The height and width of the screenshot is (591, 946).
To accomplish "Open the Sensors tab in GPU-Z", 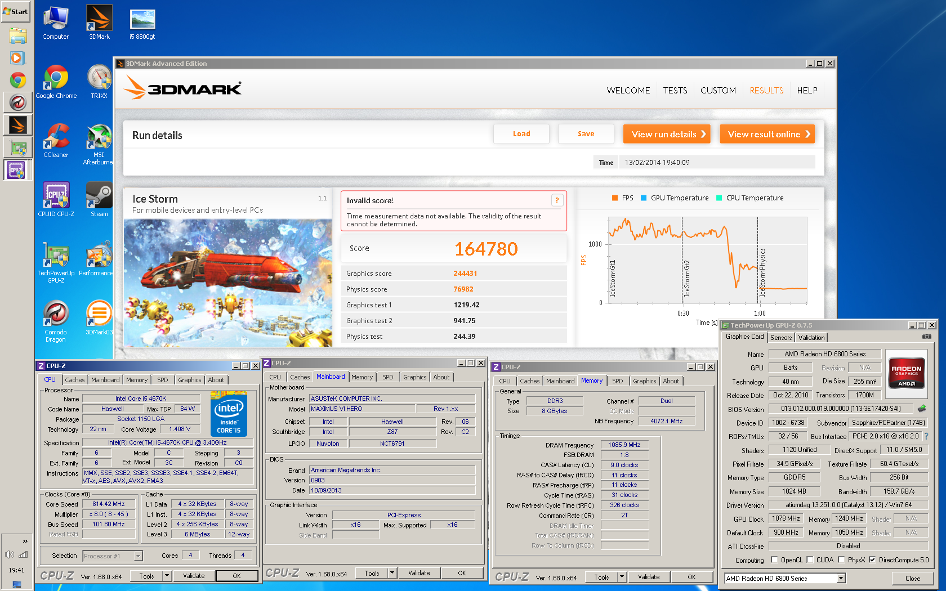I will [x=781, y=337].
